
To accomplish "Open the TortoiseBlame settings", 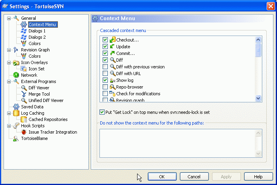I will point(34,138).
